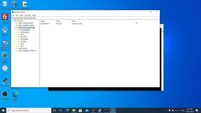
Task: Click the (value not set) data cell
Action: click(x=77, y=24)
